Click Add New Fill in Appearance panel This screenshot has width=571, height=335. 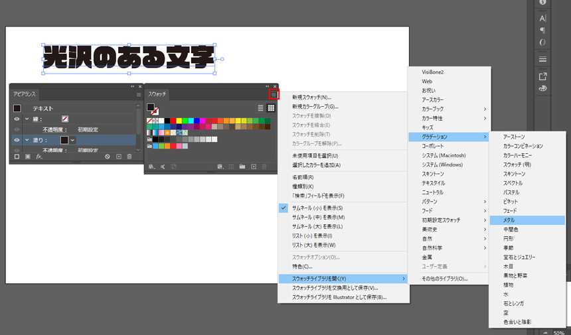pos(28,157)
